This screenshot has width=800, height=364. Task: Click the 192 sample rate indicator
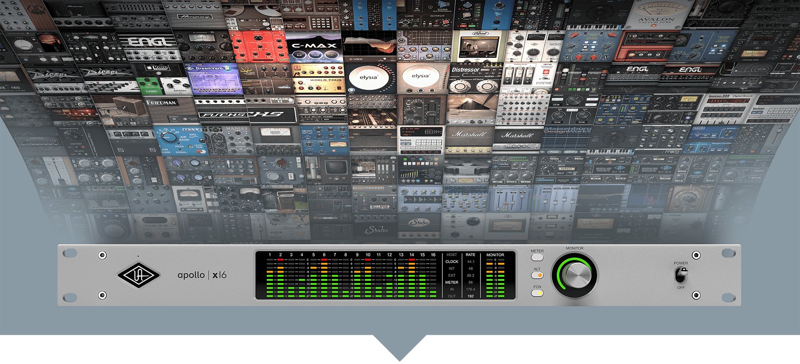click(470, 296)
